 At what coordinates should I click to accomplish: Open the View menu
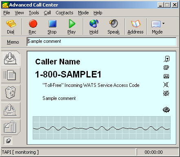pyautogui.click(x=19, y=13)
